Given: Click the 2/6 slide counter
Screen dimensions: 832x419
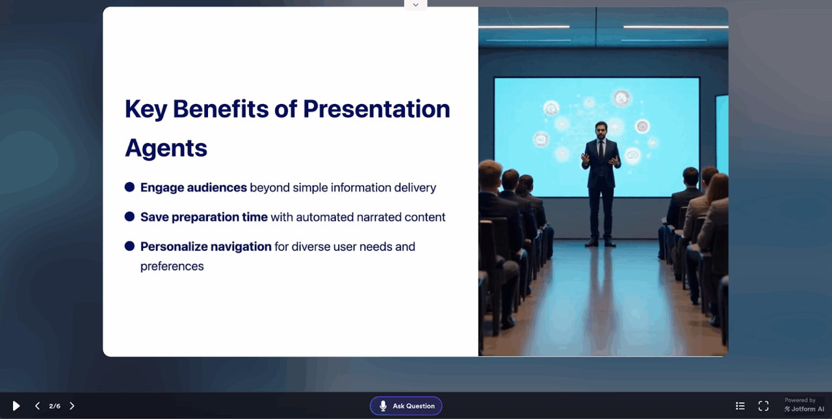Looking at the screenshot, I should point(54,405).
